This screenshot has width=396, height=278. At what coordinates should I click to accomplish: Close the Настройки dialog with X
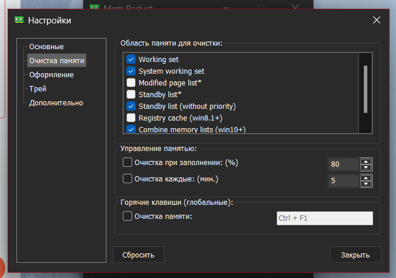[377, 20]
